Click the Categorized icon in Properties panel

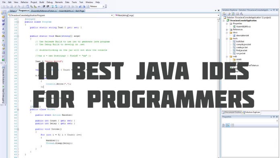tap(224, 125)
